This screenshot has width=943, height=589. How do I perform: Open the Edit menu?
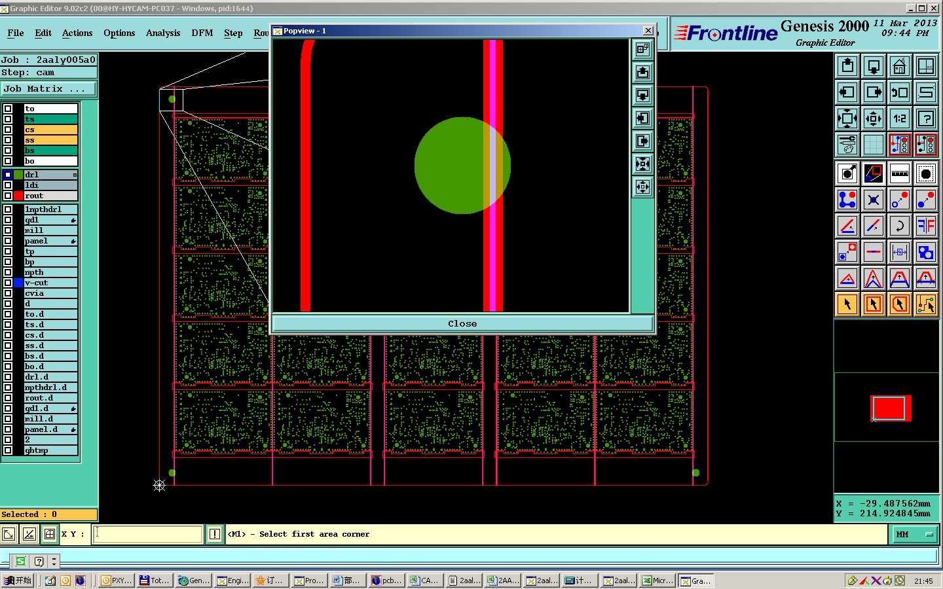pos(43,33)
